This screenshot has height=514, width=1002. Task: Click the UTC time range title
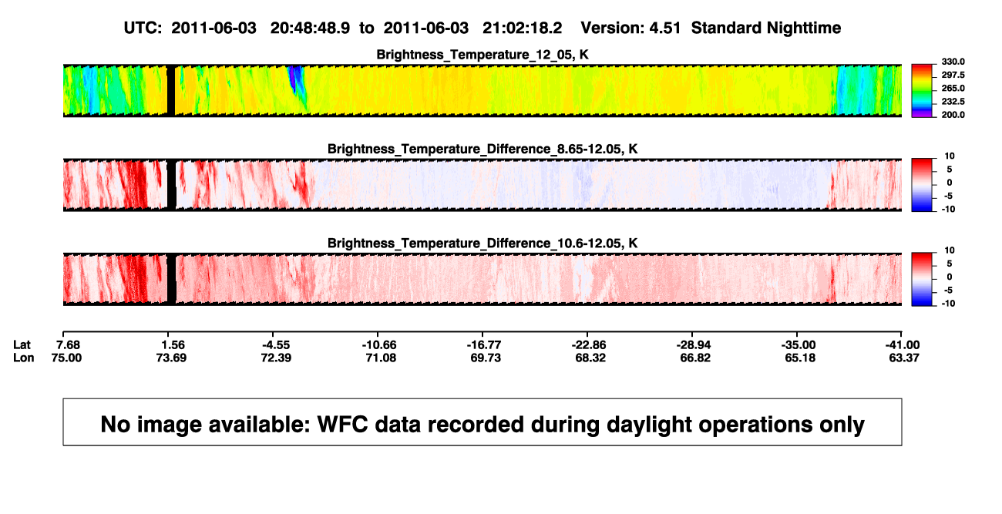(x=342, y=28)
